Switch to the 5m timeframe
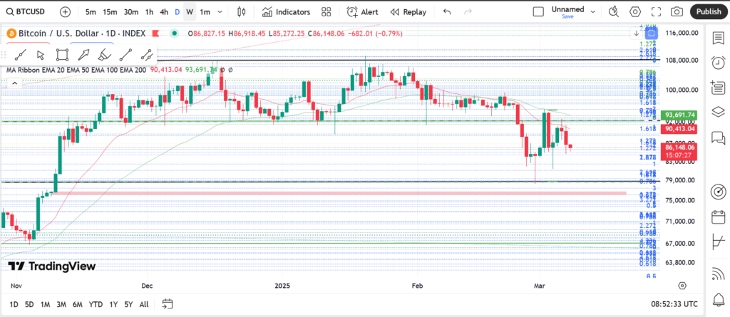 [91, 12]
